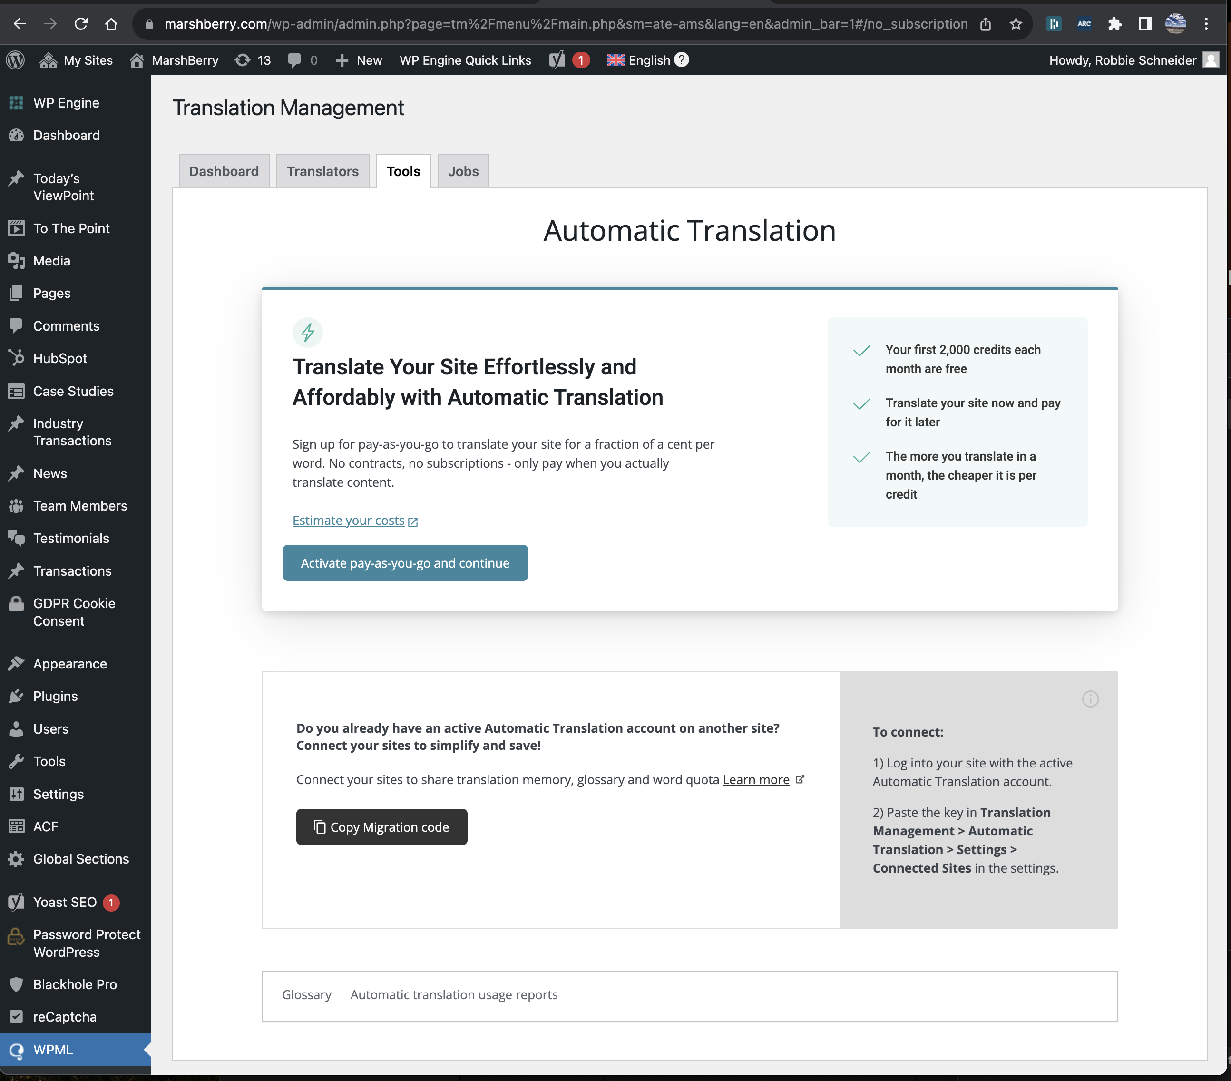Open Case Studies in sidebar
Image resolution: width=1231 pixels, height=1081 pixels.
pyautogui.click(x=75, y=391)
